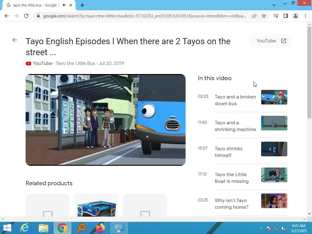Click thumbnail for shrinking machine chapter
The height and width of the screenshot is (234, 312).
(274, 123)
